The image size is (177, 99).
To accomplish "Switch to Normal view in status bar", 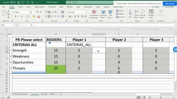I will [x=139, y=97].
